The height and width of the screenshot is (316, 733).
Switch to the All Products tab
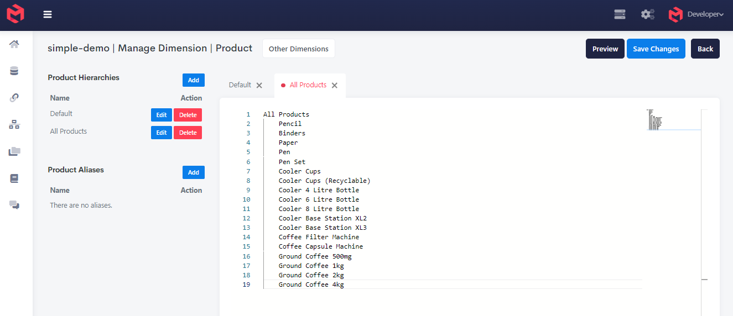point(308,85)
